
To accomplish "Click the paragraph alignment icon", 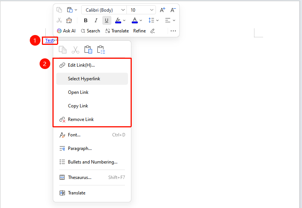I will pyautogui.click(x=168, y=20).
